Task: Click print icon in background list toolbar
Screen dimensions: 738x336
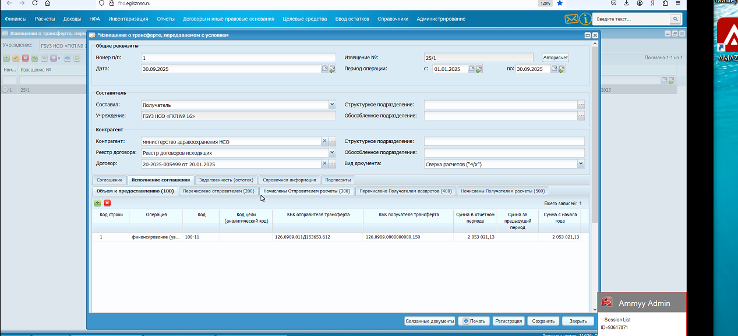Action: [x=68, y=58]
